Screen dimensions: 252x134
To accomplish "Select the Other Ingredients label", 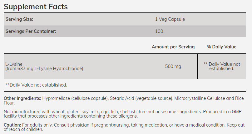I will pyautogui.click(x=22, y=98).
